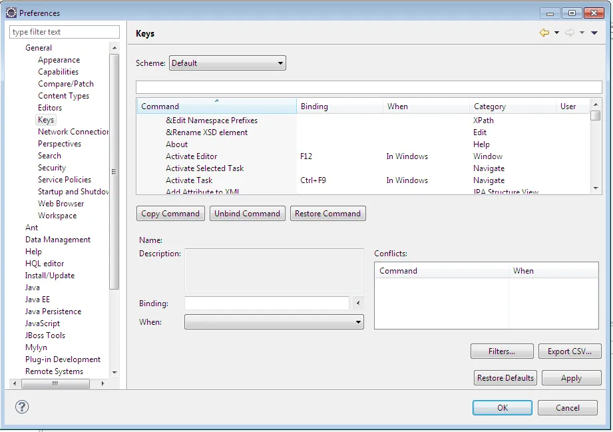Cancel the Preferences dialog
Screen dimensions: 613x432
coord(568,408)
